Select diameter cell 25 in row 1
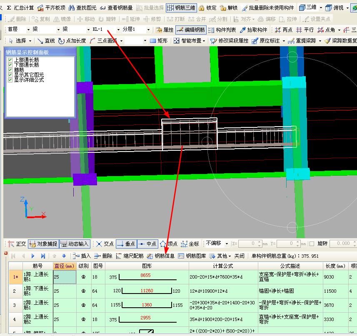The height and width of the screenshot is (336, 357). pos(65,277)
